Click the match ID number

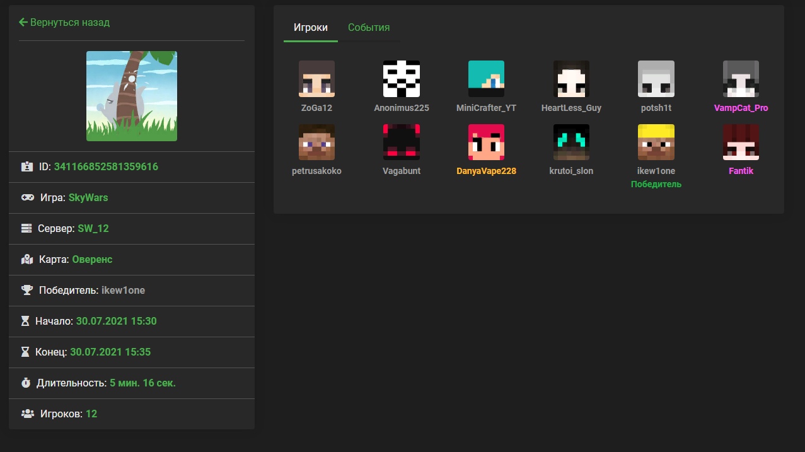pos(106,167)
